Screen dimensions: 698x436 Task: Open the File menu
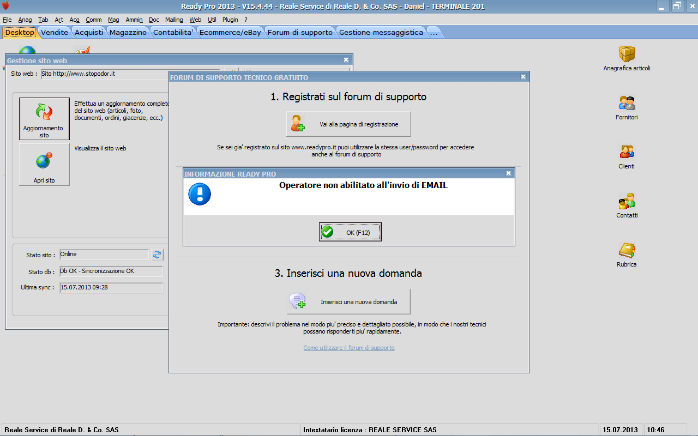coord(7,20)
